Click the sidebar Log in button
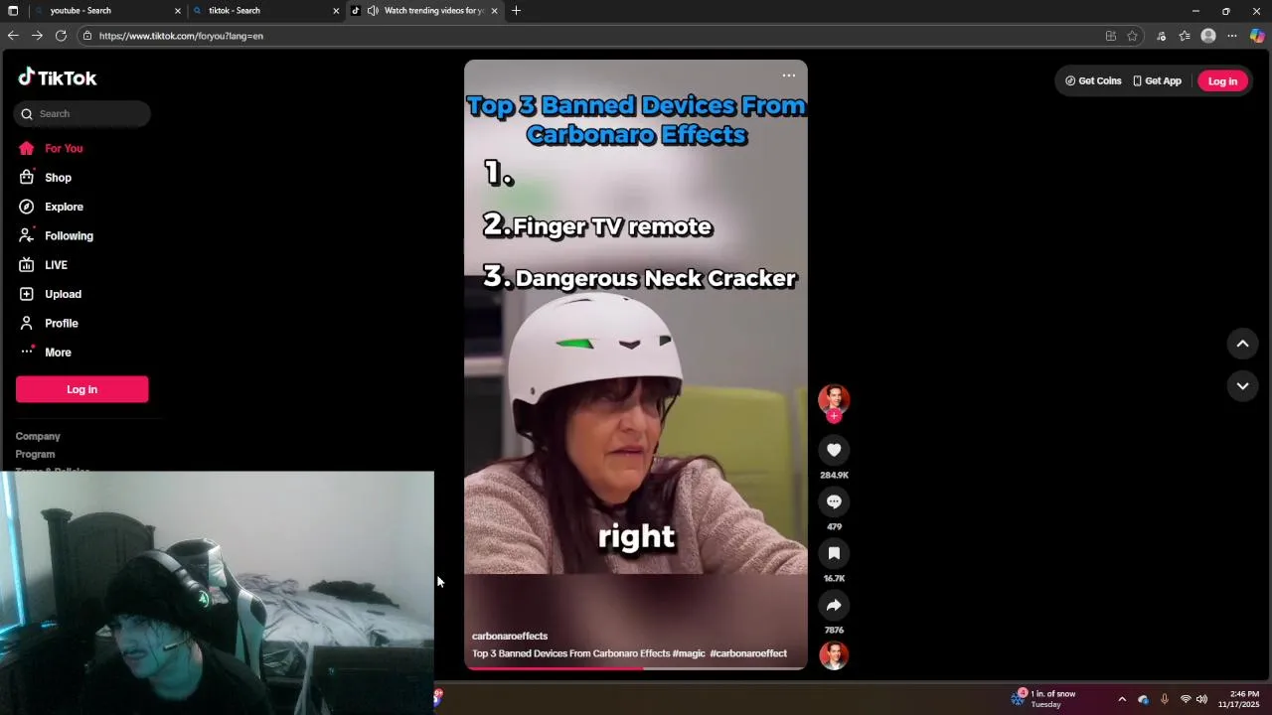This screenshot has height=715, width=1272. click(82, 389)
